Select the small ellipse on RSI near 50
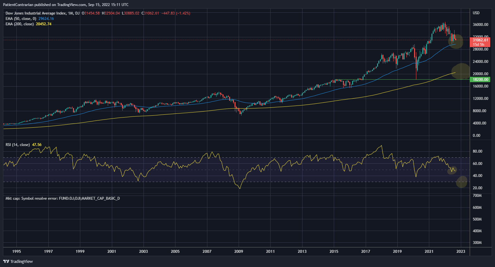This screenshot has height=267, width=495. 452,170
